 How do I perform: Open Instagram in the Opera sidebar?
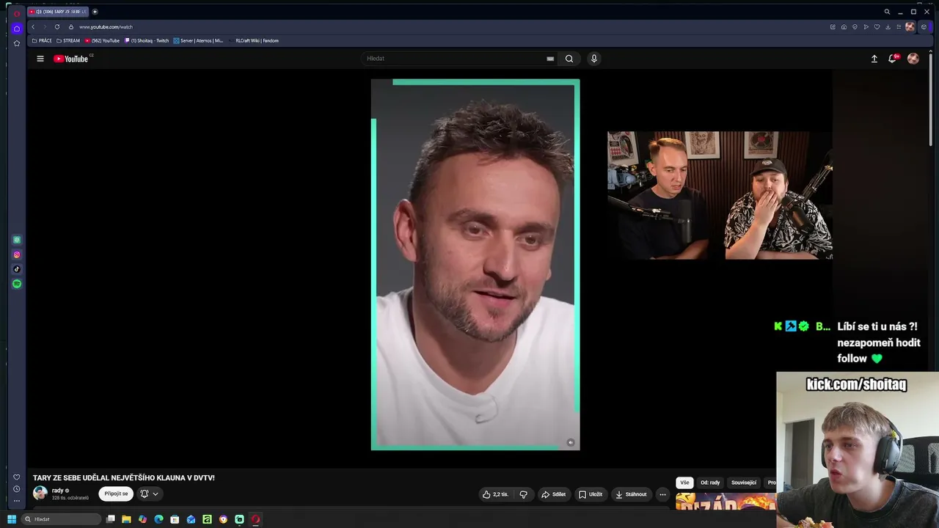pos(17,254)
